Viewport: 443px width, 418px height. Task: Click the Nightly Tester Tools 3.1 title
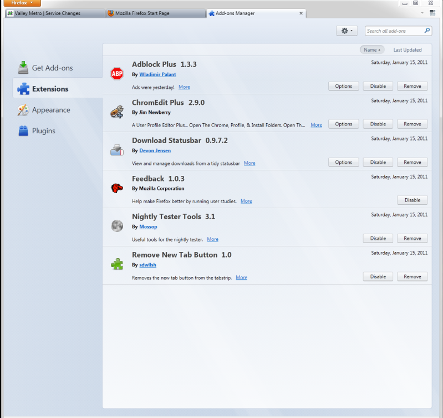click(x=174, y=216)
